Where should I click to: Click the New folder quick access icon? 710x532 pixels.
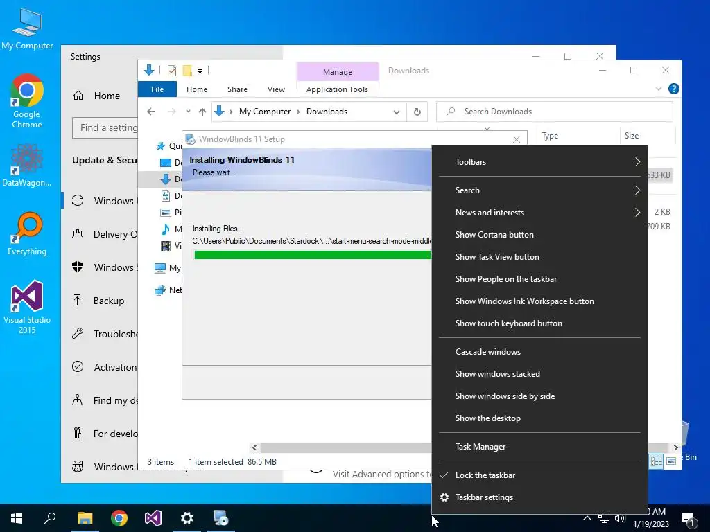pyautogui.click(x=187, y=71)
